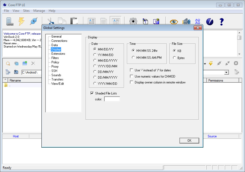Enable numeric values for CHMOD

point(153,76)
